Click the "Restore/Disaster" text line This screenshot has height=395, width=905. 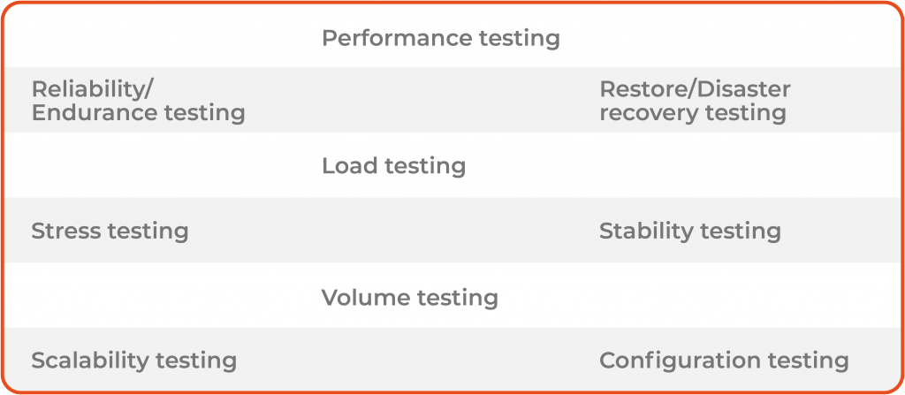695,89
